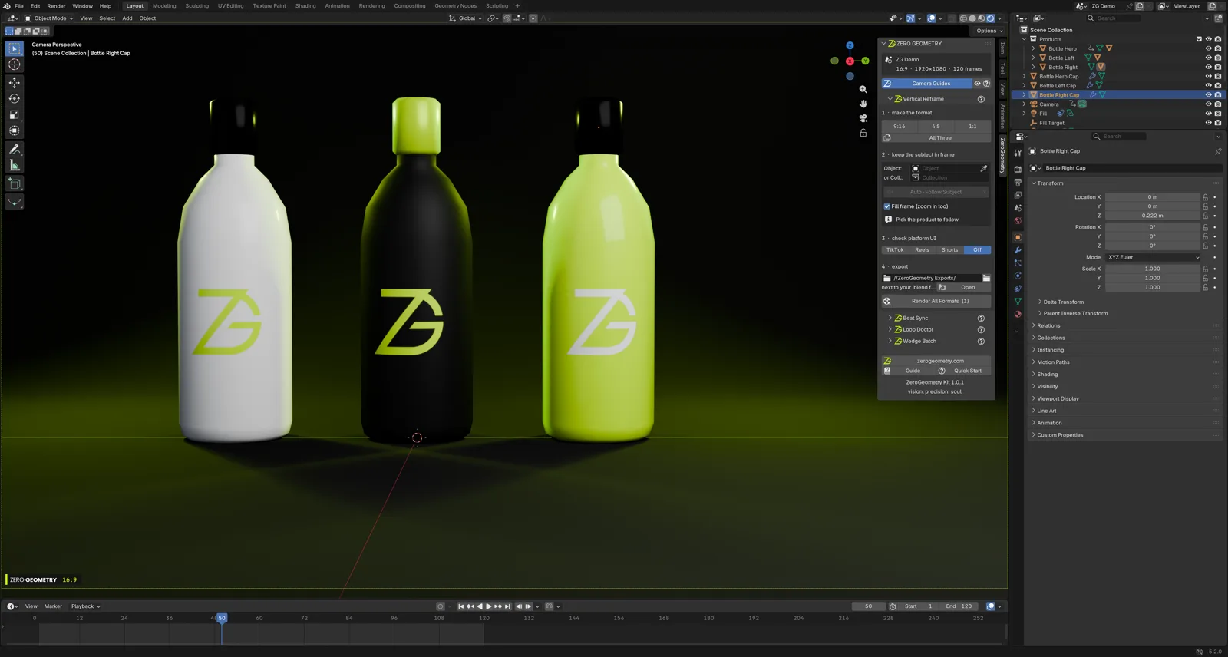This screenshot has width=1228, height=657.
Task: Activate the Transform tool
Action: point(15,130)
